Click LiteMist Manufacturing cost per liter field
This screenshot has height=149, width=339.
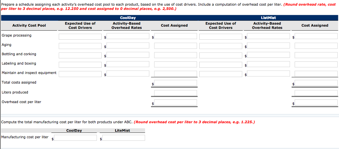click(x=124, y=138)
